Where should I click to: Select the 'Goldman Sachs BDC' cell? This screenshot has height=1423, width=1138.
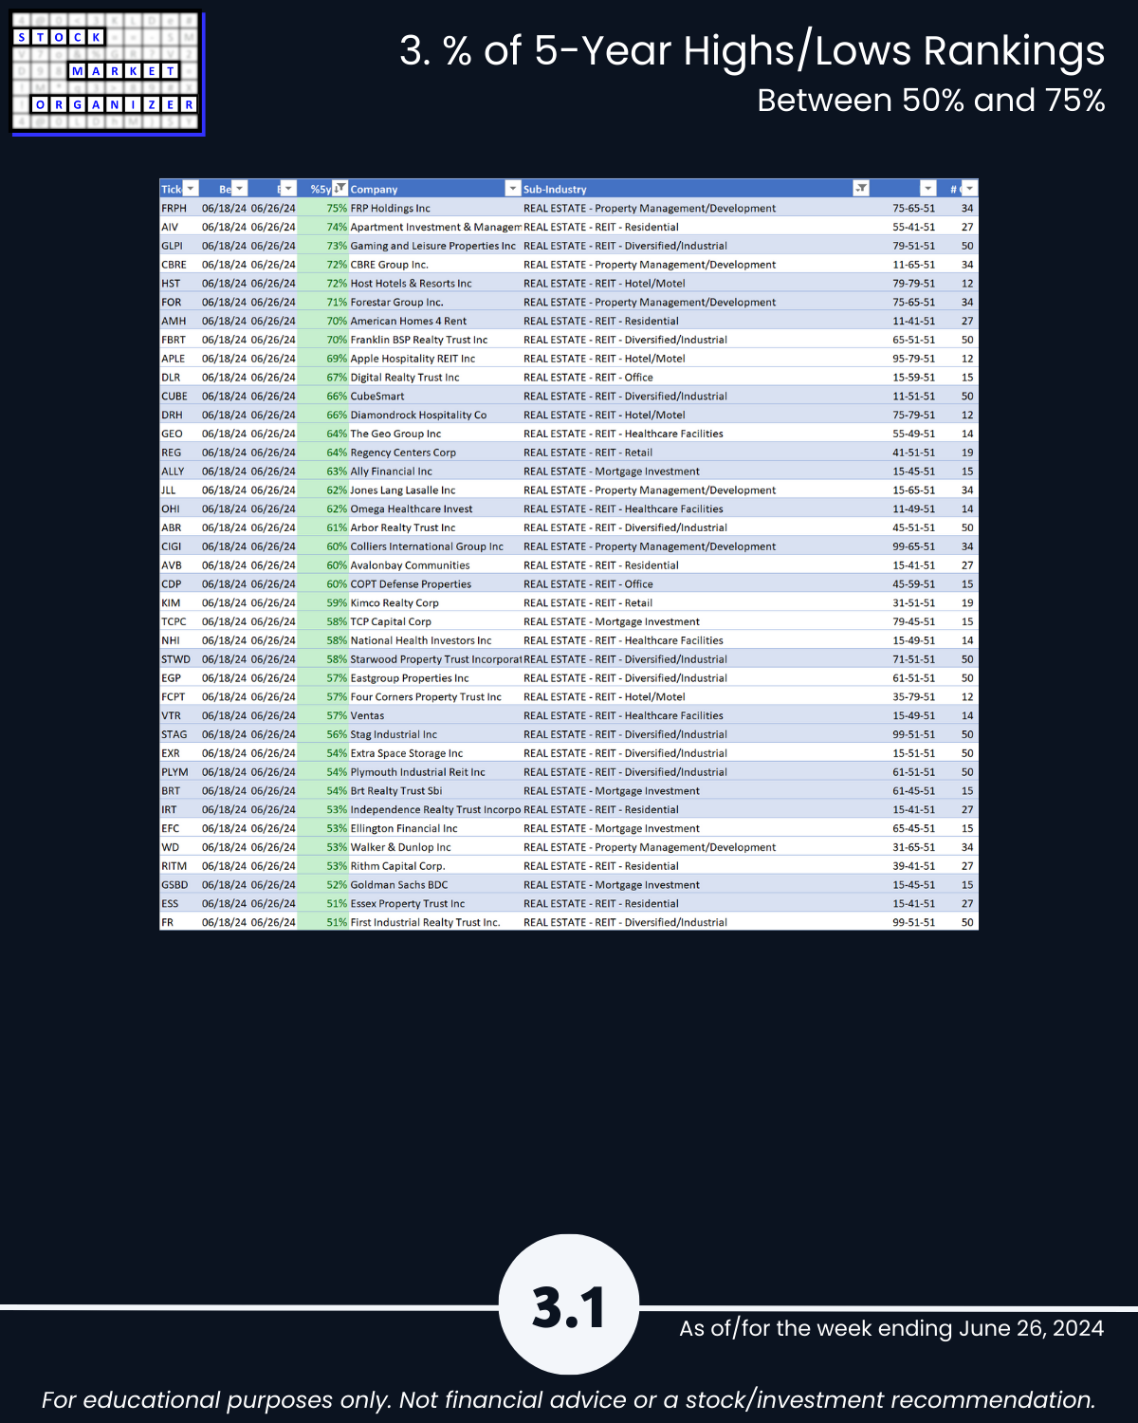pos(435,884)
